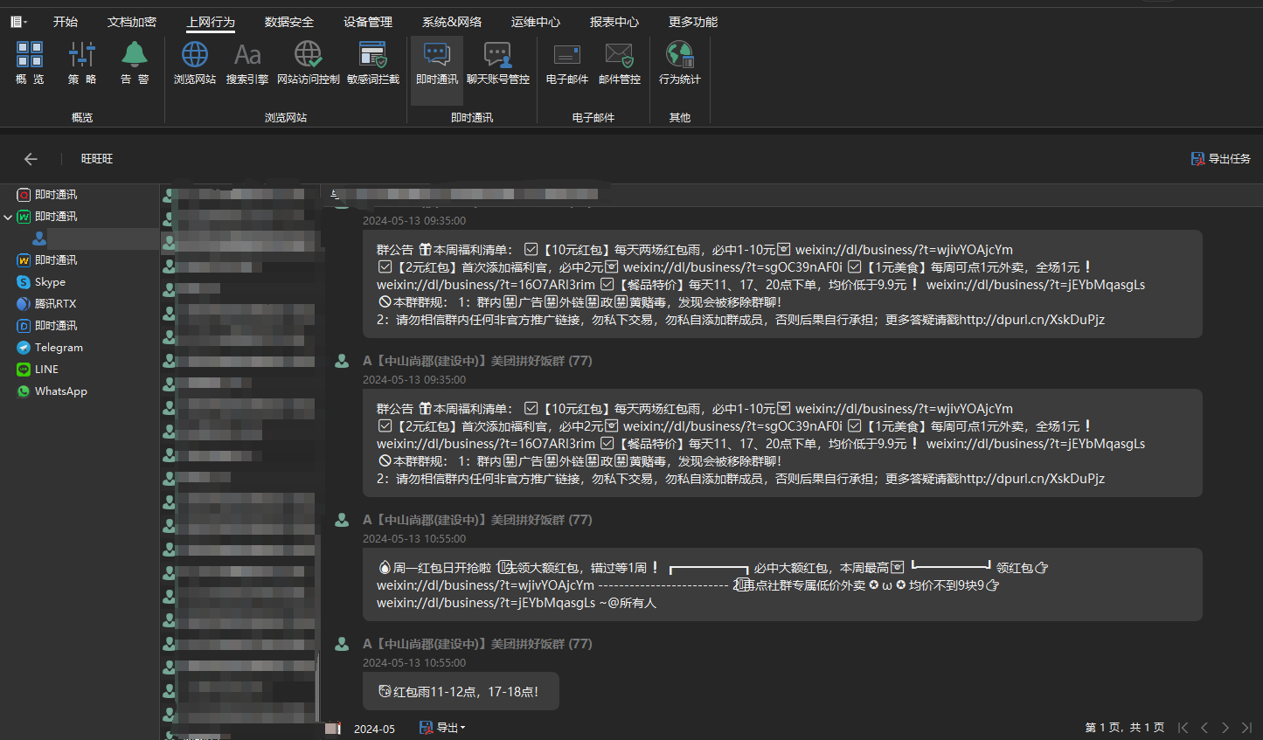Image resolution: width=1263 pixels, height=740 pixels.
Task: Open the 导出 export dropdown at bottom
Action: [x=442, y=728]
